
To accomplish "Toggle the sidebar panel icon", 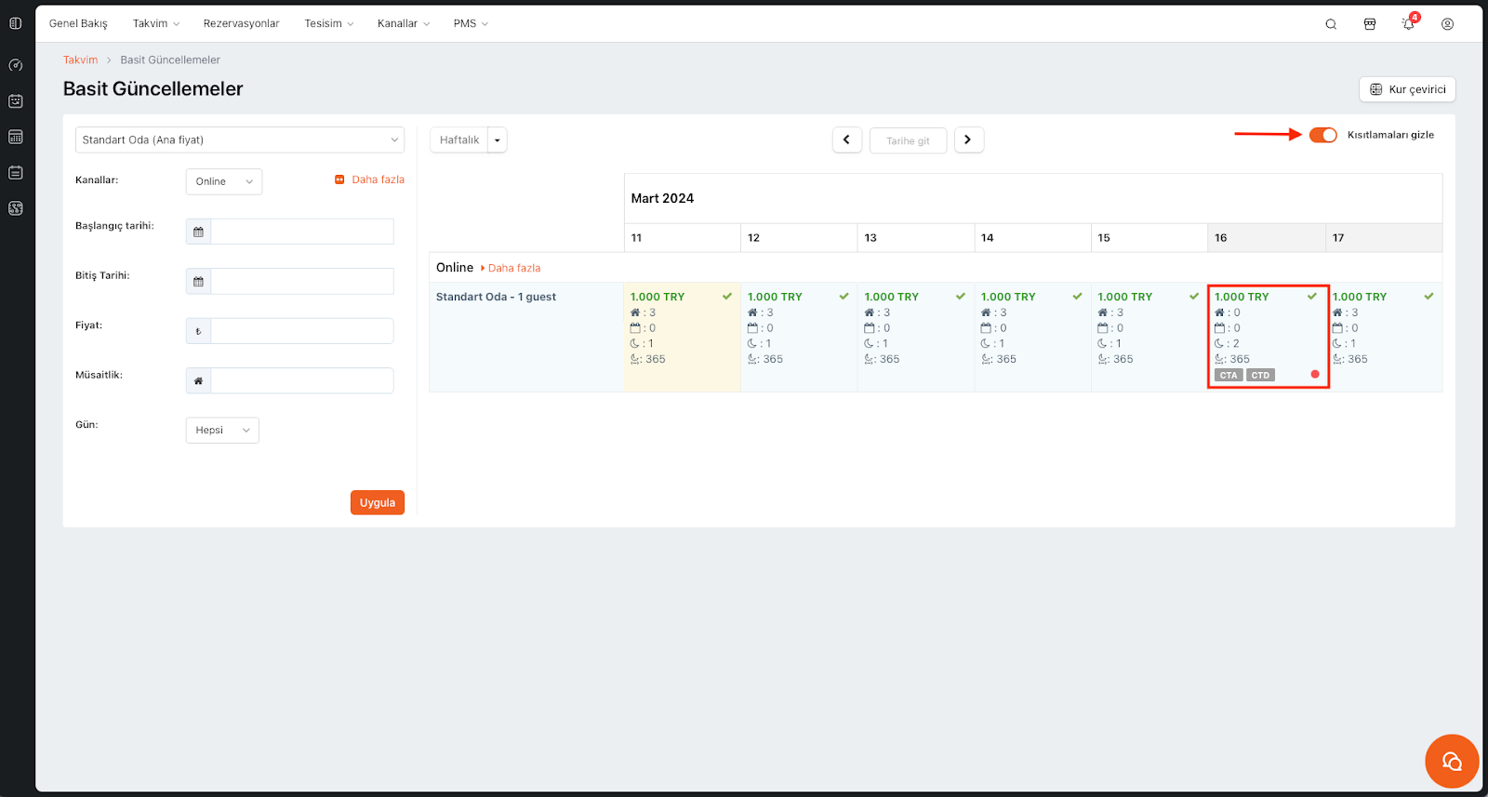I will click(x=16, y=23).
